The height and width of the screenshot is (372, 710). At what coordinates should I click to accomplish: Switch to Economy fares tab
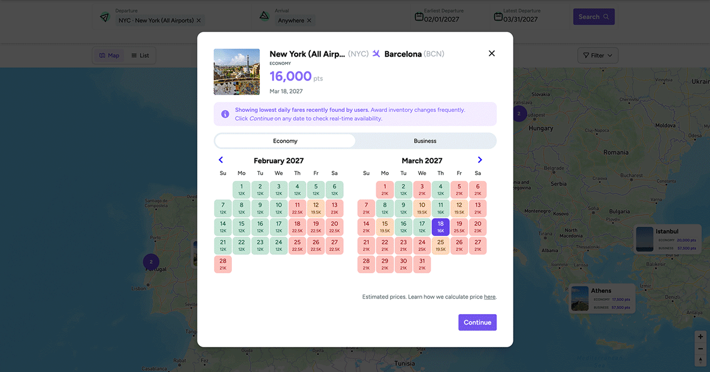click(285, 141)
